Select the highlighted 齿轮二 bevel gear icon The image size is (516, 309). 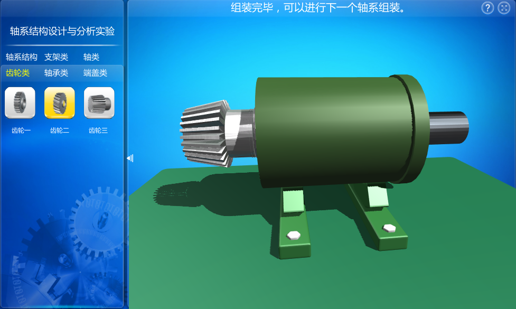click(59, 102)
